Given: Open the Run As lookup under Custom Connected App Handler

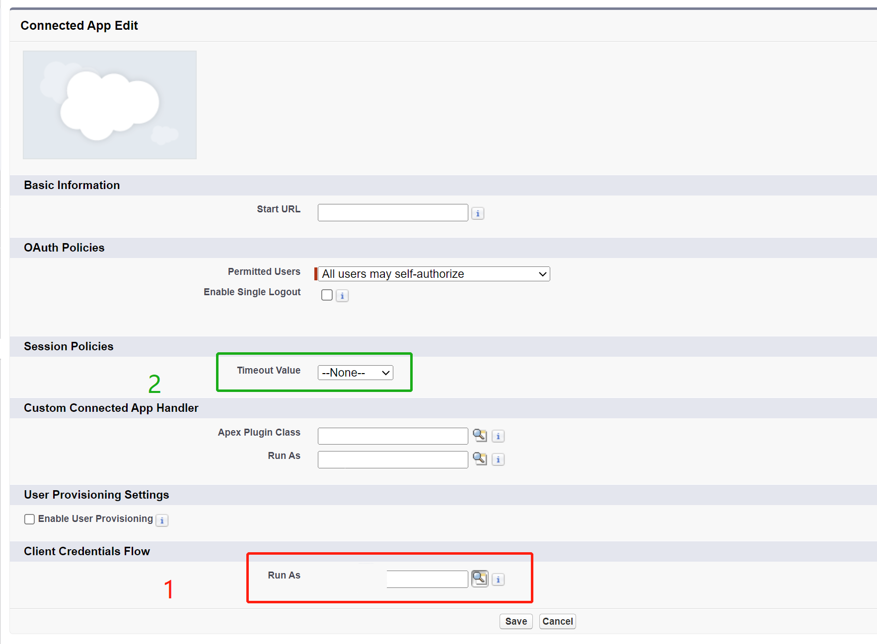Looking at the screenshot, I should tap(480, 459).
